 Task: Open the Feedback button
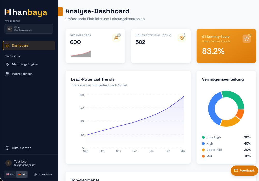[244, 170]
